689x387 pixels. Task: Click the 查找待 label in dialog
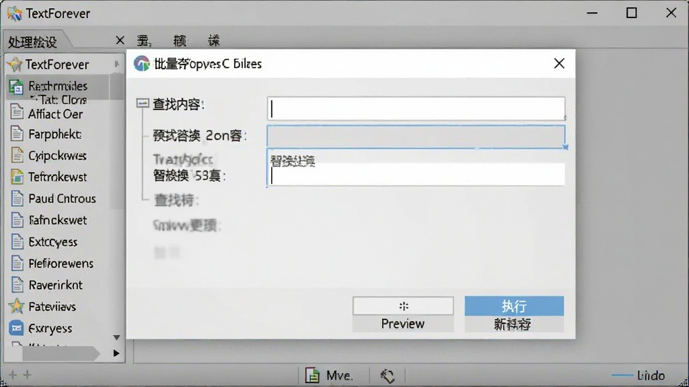point(176,200)
